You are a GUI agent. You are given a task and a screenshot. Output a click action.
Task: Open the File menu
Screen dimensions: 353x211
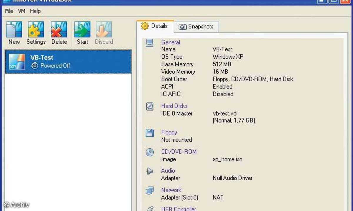click(9, 11)
